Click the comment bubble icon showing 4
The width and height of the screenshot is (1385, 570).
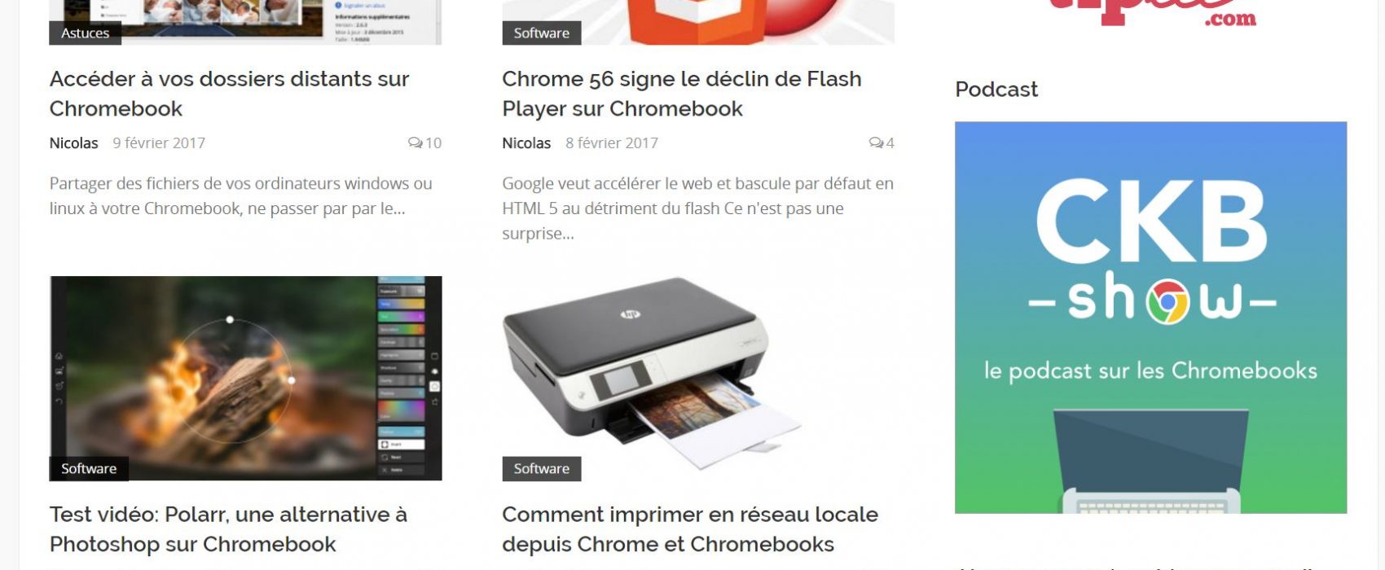[x=876, y=143]
